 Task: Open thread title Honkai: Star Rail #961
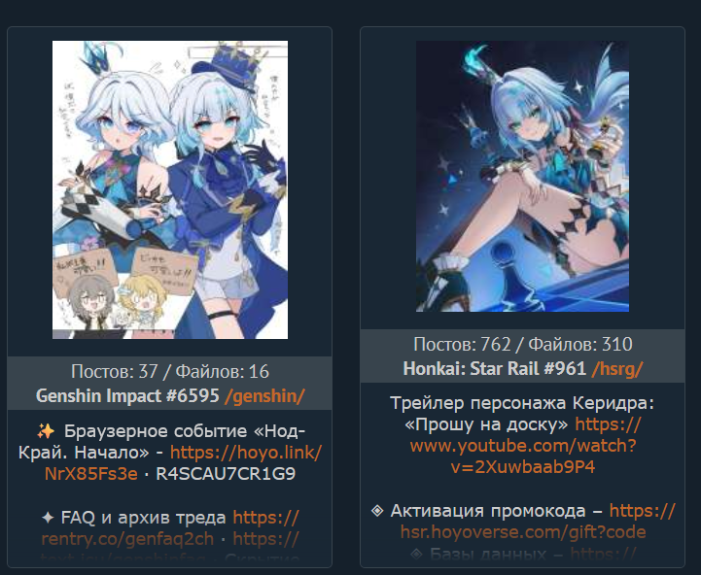click(x=495, y=368)
